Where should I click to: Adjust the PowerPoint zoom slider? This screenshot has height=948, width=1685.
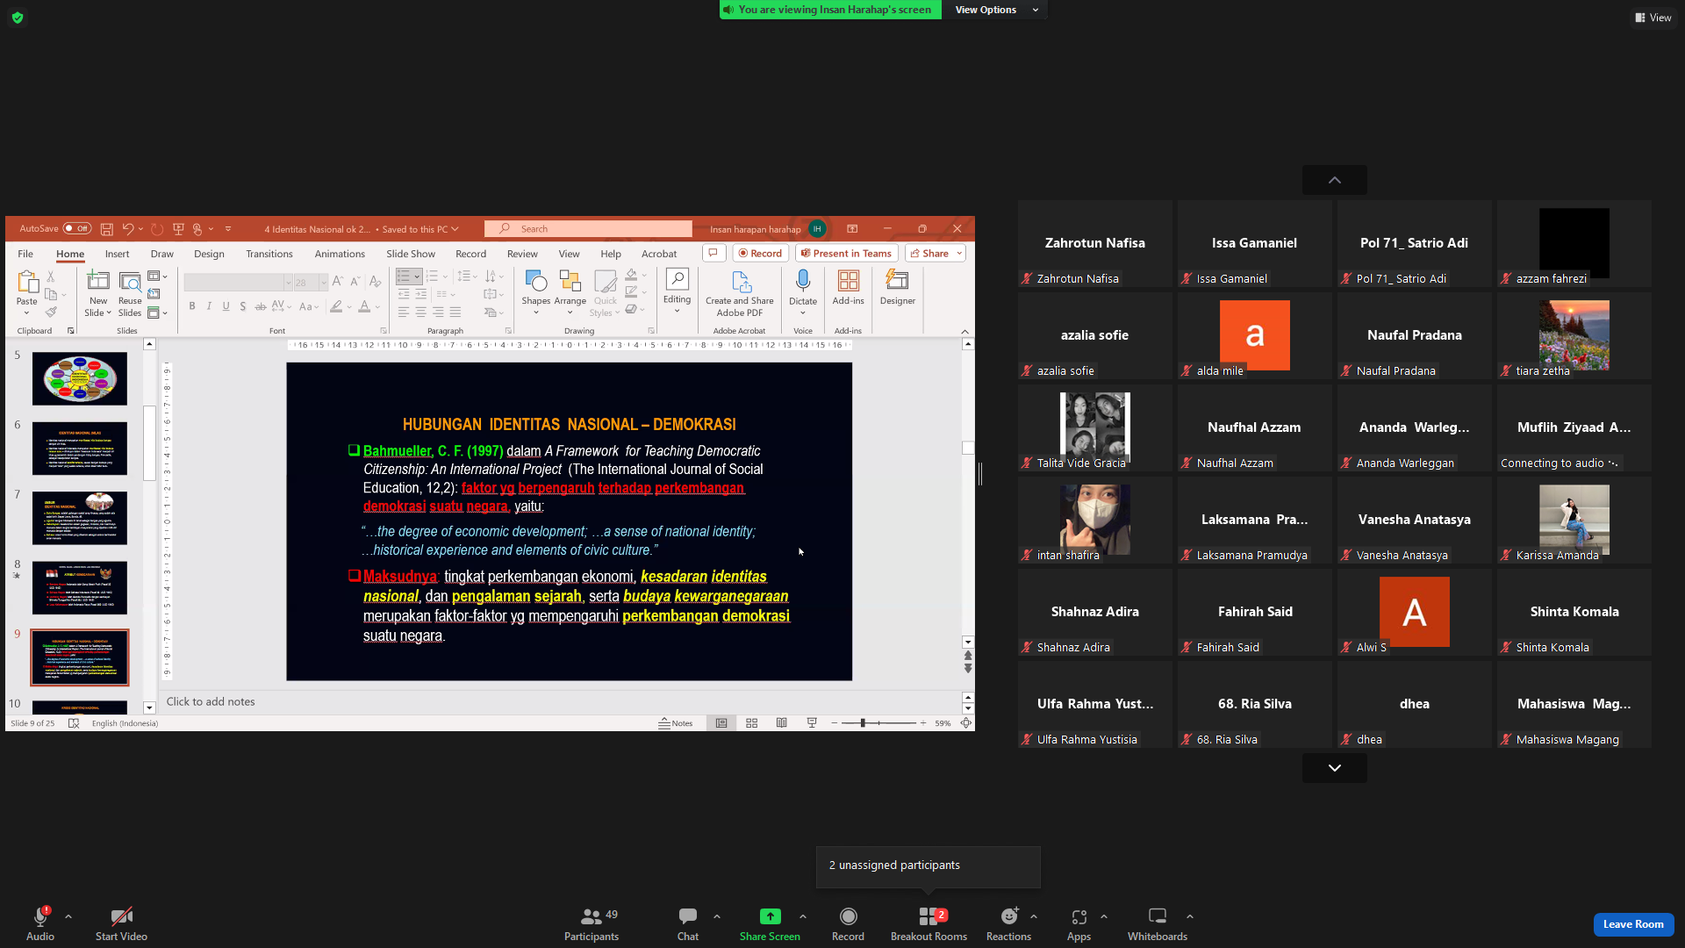pos(878,723)
